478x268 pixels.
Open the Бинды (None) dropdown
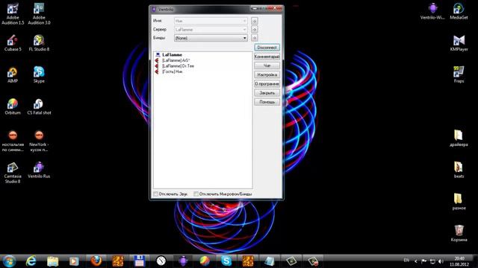point(211,38)
